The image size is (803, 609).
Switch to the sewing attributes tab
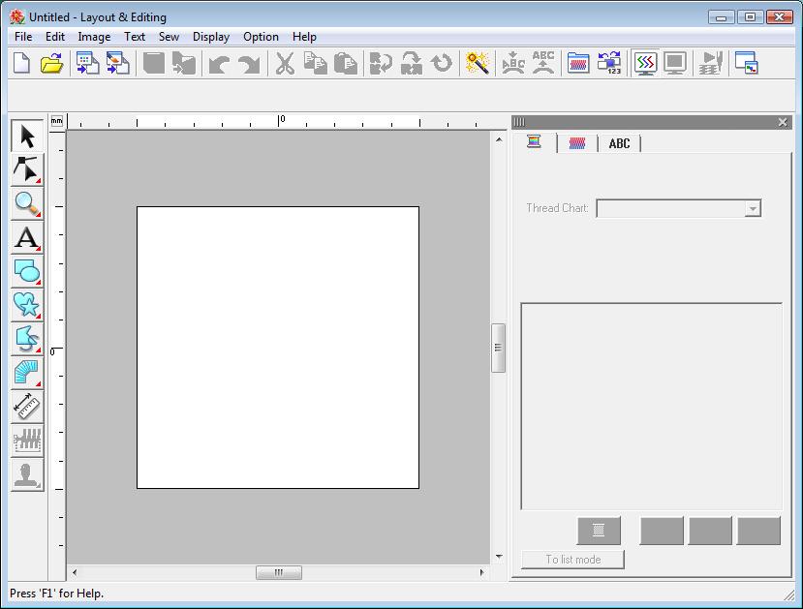click(577, 143)
